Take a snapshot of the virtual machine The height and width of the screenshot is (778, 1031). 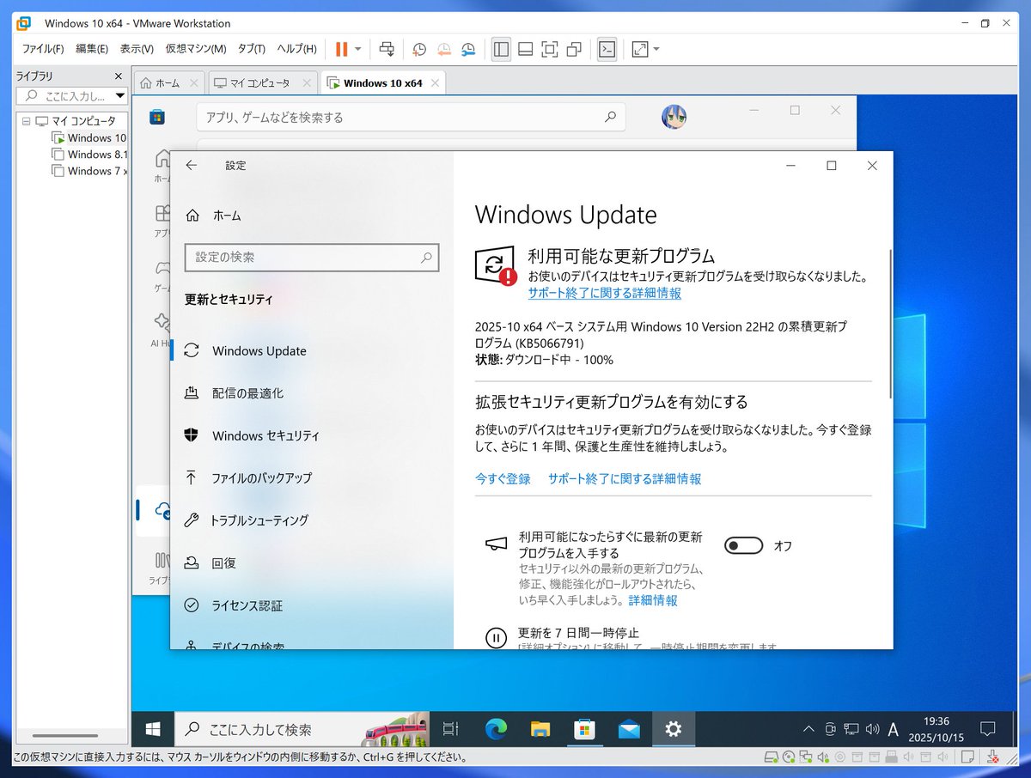(419, 49)
